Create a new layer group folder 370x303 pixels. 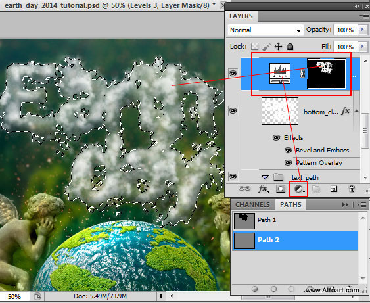coord(316,189)
